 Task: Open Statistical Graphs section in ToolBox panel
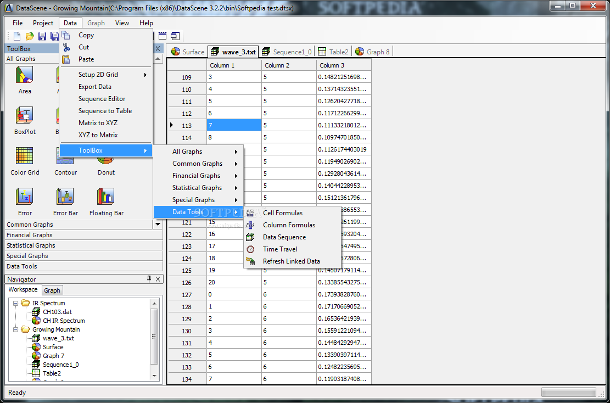pyautogui.click(x=84, y=245)
